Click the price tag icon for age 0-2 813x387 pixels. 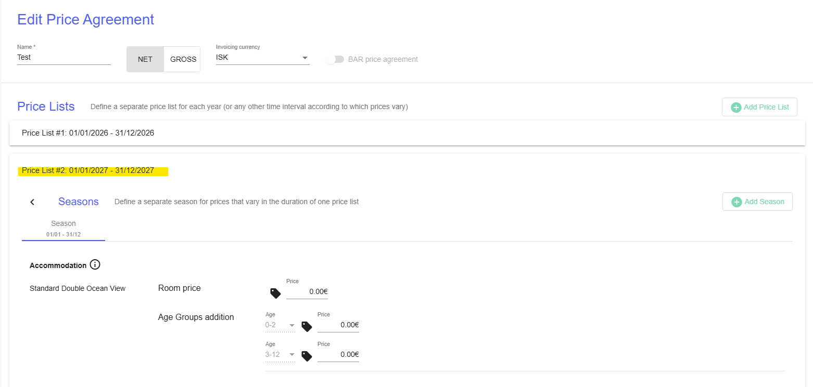pyautogui.click(x=307, y=326)
